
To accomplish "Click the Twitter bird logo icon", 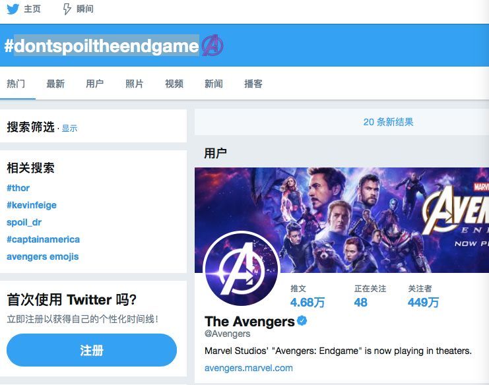I will point(13,9).
